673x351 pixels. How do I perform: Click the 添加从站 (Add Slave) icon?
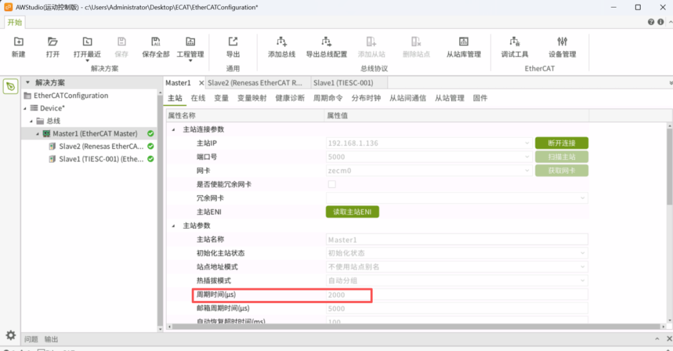[371, 42]
